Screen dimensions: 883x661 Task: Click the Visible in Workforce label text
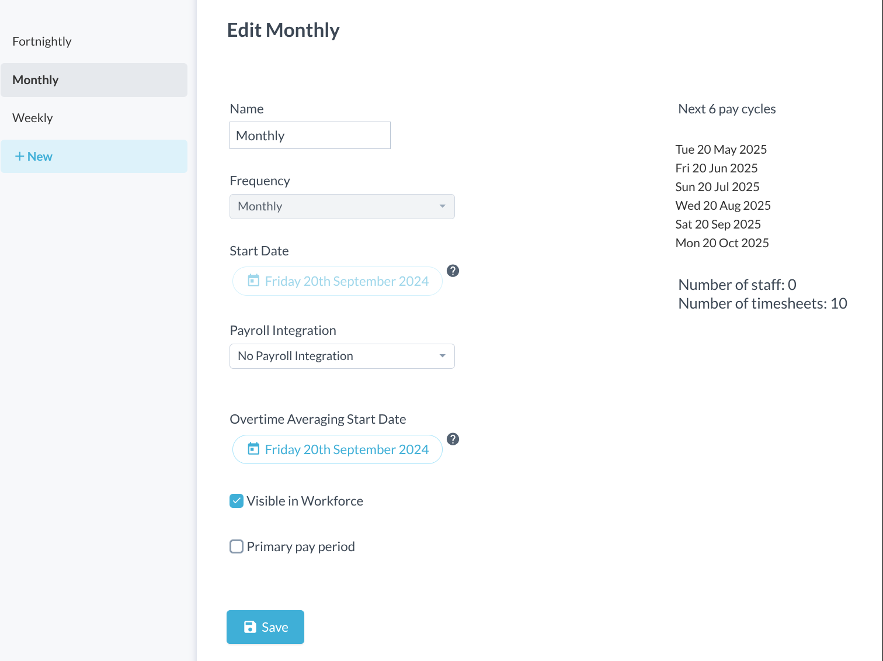coord(304,501)
